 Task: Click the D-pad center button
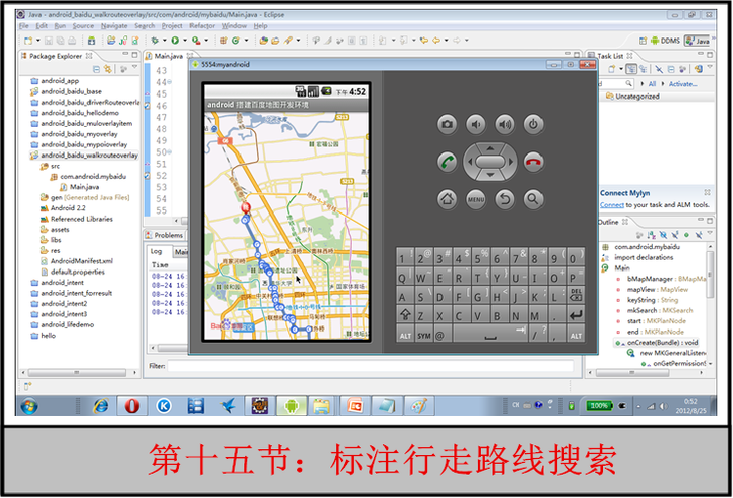coord(490,162)
